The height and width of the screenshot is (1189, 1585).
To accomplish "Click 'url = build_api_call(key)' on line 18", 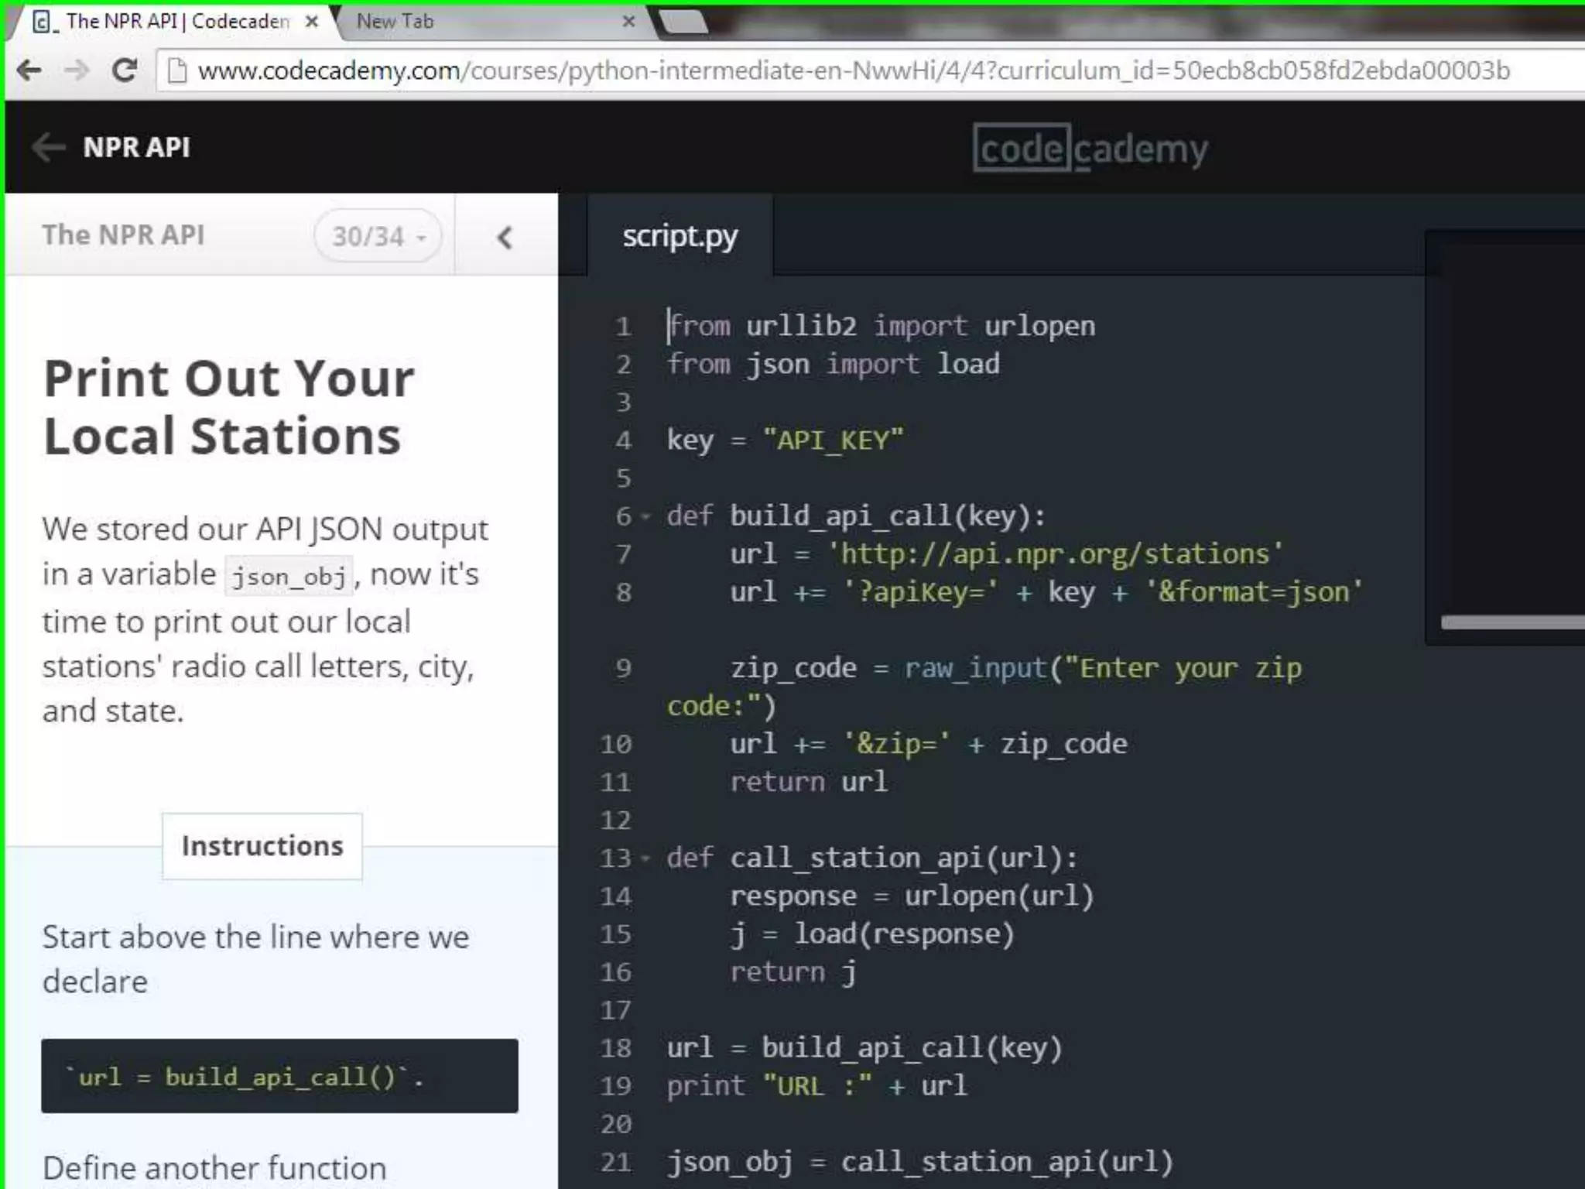I will pyautogui.click(x=864, y=1048).
